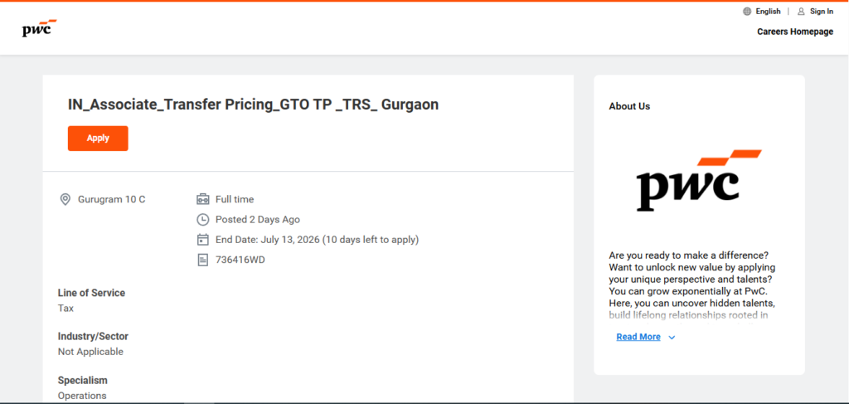Click the calendar icon beside End Date
The width and height of the screenshot is (849, 404).
(x=202, y=240)
